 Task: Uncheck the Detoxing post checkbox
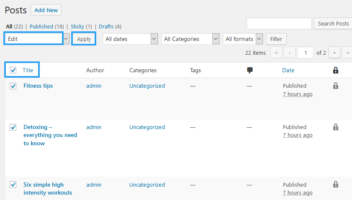click(x=13, y=127)
